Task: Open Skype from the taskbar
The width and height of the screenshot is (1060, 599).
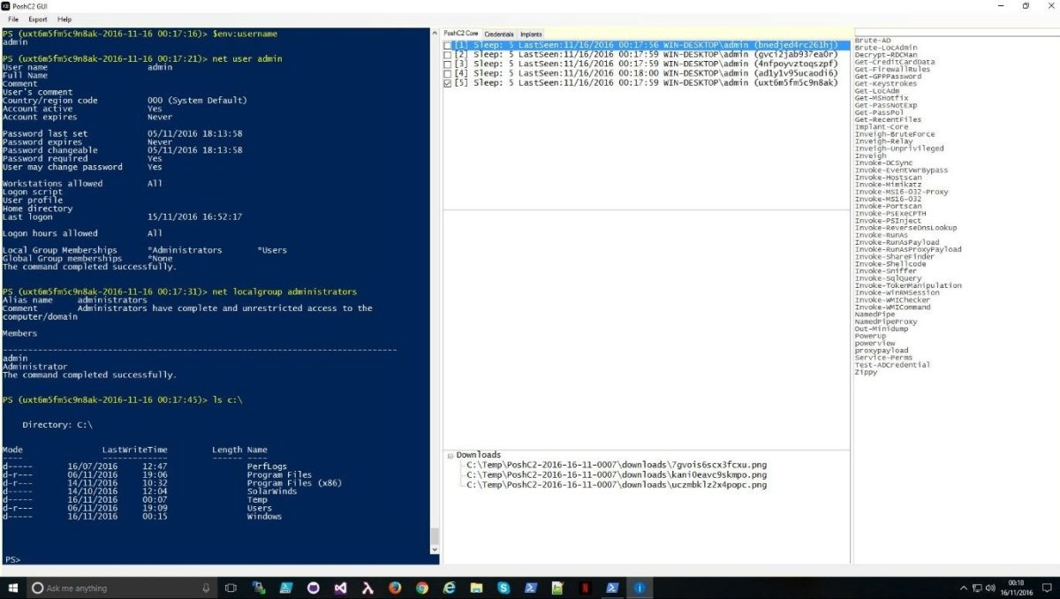Action: 502,587
